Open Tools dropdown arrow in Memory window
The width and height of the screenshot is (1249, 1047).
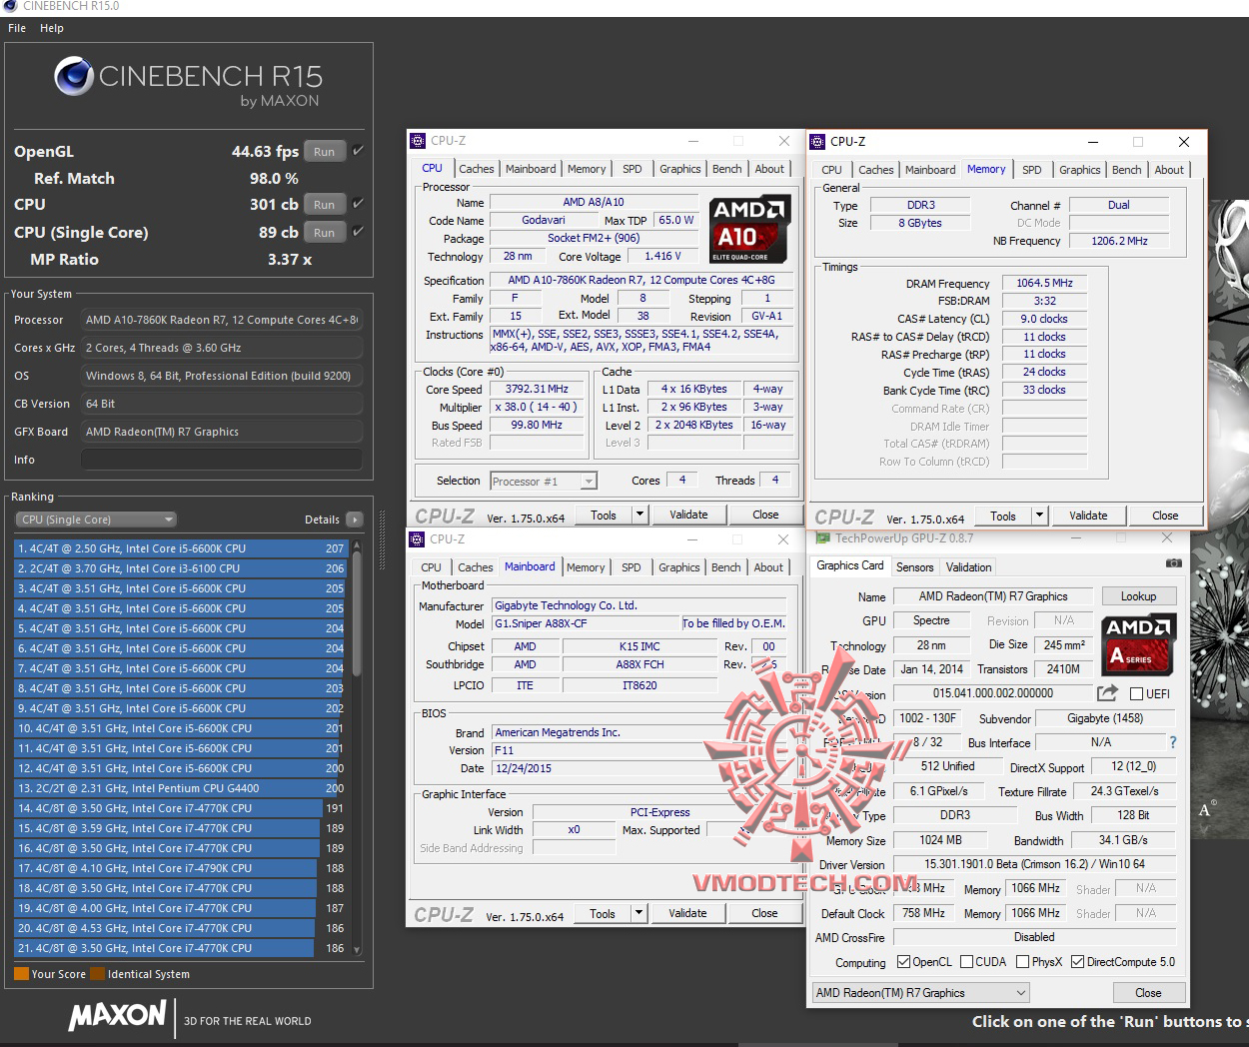tap(1040, 516)
